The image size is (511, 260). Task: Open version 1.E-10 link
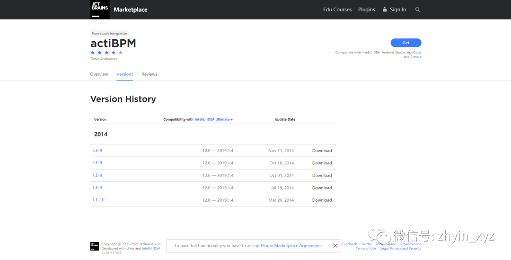tap(98, 200)
